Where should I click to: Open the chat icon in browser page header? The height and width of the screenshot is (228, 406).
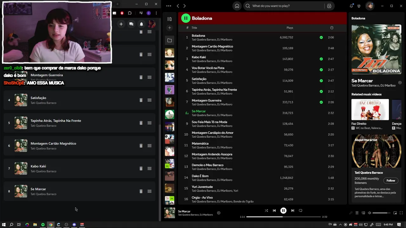coord(131,24)
